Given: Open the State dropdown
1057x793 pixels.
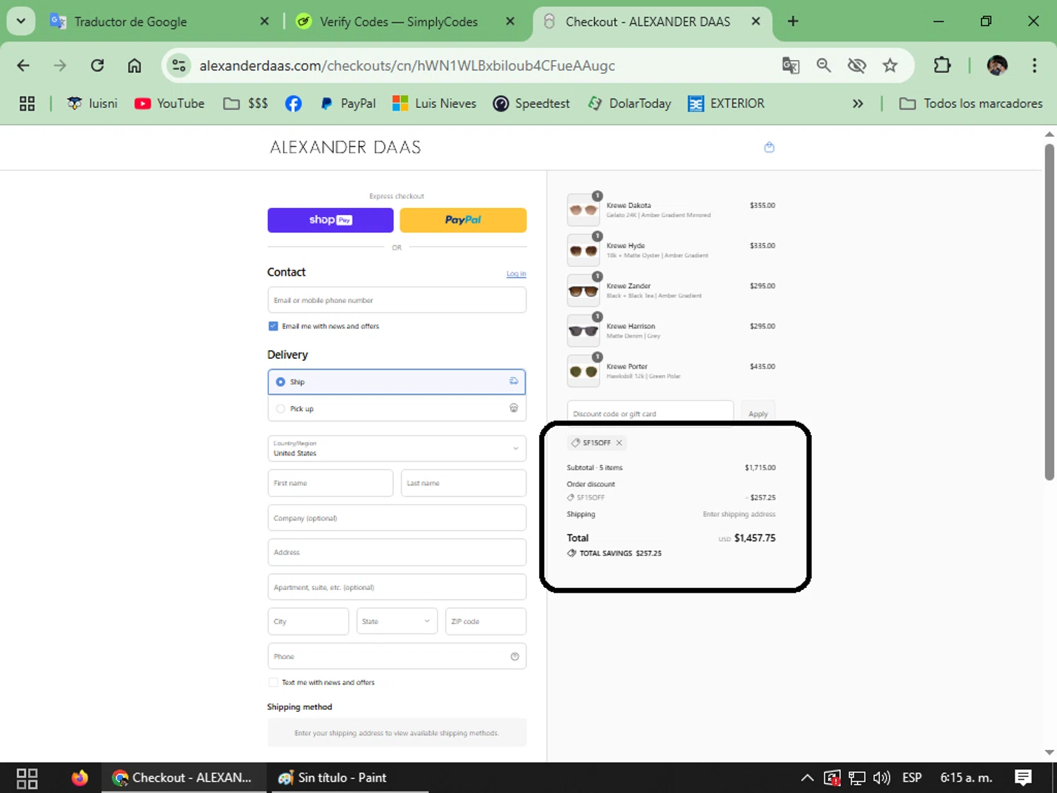Looking at the screenshot, I should pyautogui.click(x=397, y=621).
